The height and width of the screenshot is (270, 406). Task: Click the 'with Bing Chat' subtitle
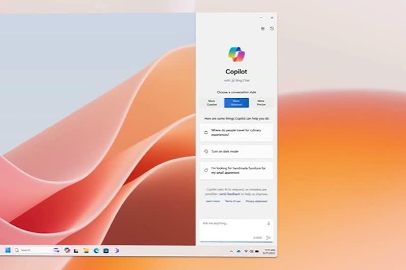(236, 81)
